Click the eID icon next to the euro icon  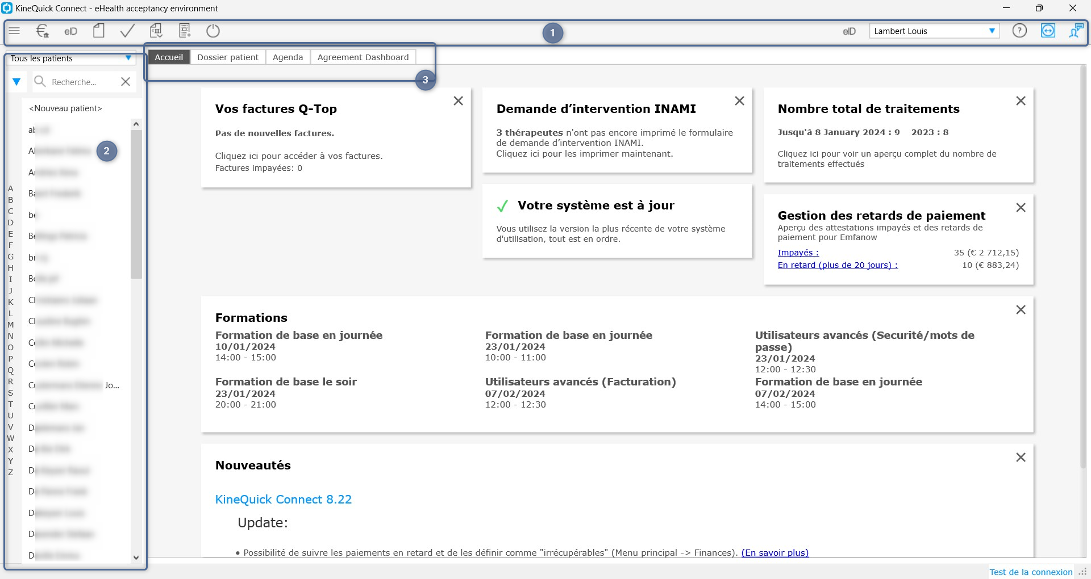click(71, 31)
